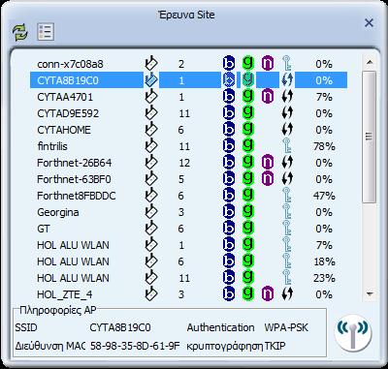Click the 802.11n icon for Forthnet-26B64
The height and width of the screenshot is (369, 388).
(268, 163)
